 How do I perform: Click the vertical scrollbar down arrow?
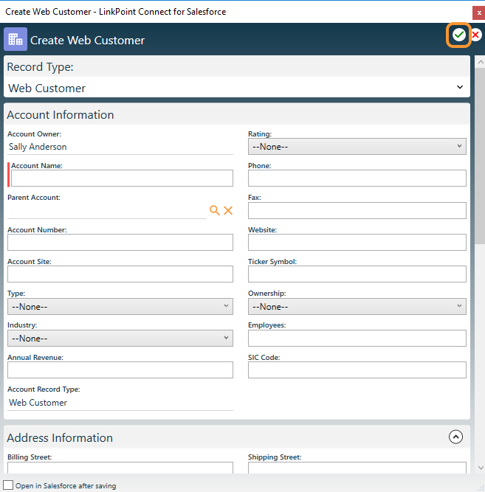pyautogui.click(x=480, y=468)
